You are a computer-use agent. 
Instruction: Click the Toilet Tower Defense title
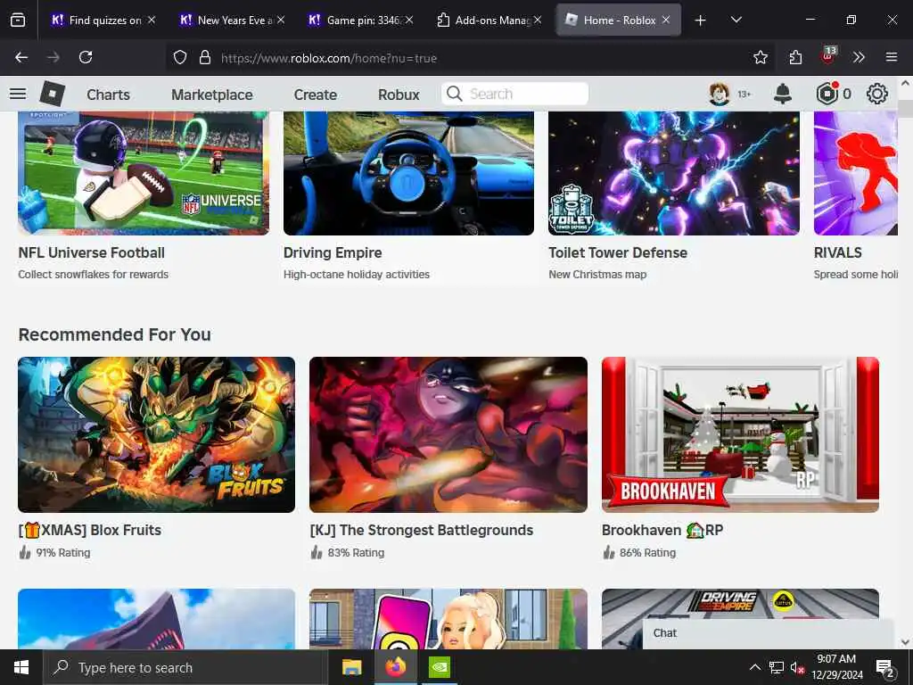[x=618, y=252]
